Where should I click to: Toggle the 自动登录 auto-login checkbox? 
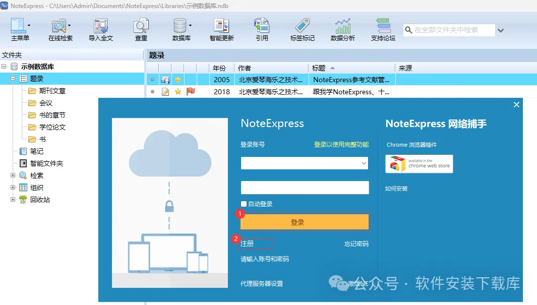click(x=244, y=204)
